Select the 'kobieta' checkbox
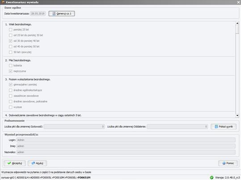 [x=10, y=65]
